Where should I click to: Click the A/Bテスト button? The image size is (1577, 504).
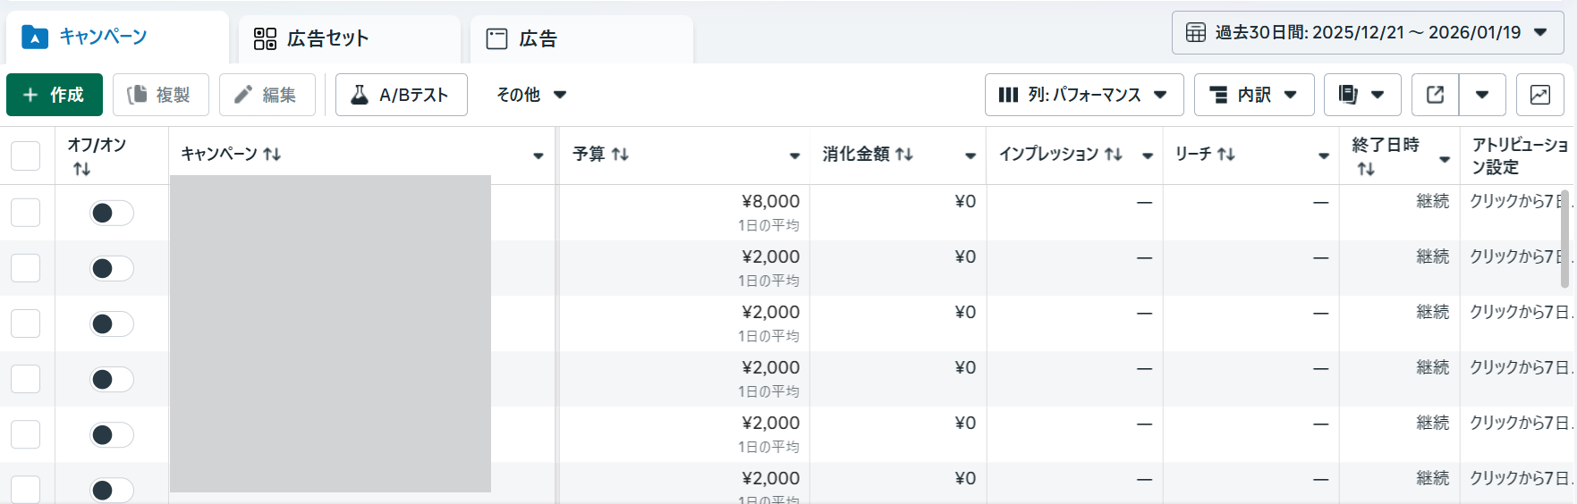click(401, 95)
